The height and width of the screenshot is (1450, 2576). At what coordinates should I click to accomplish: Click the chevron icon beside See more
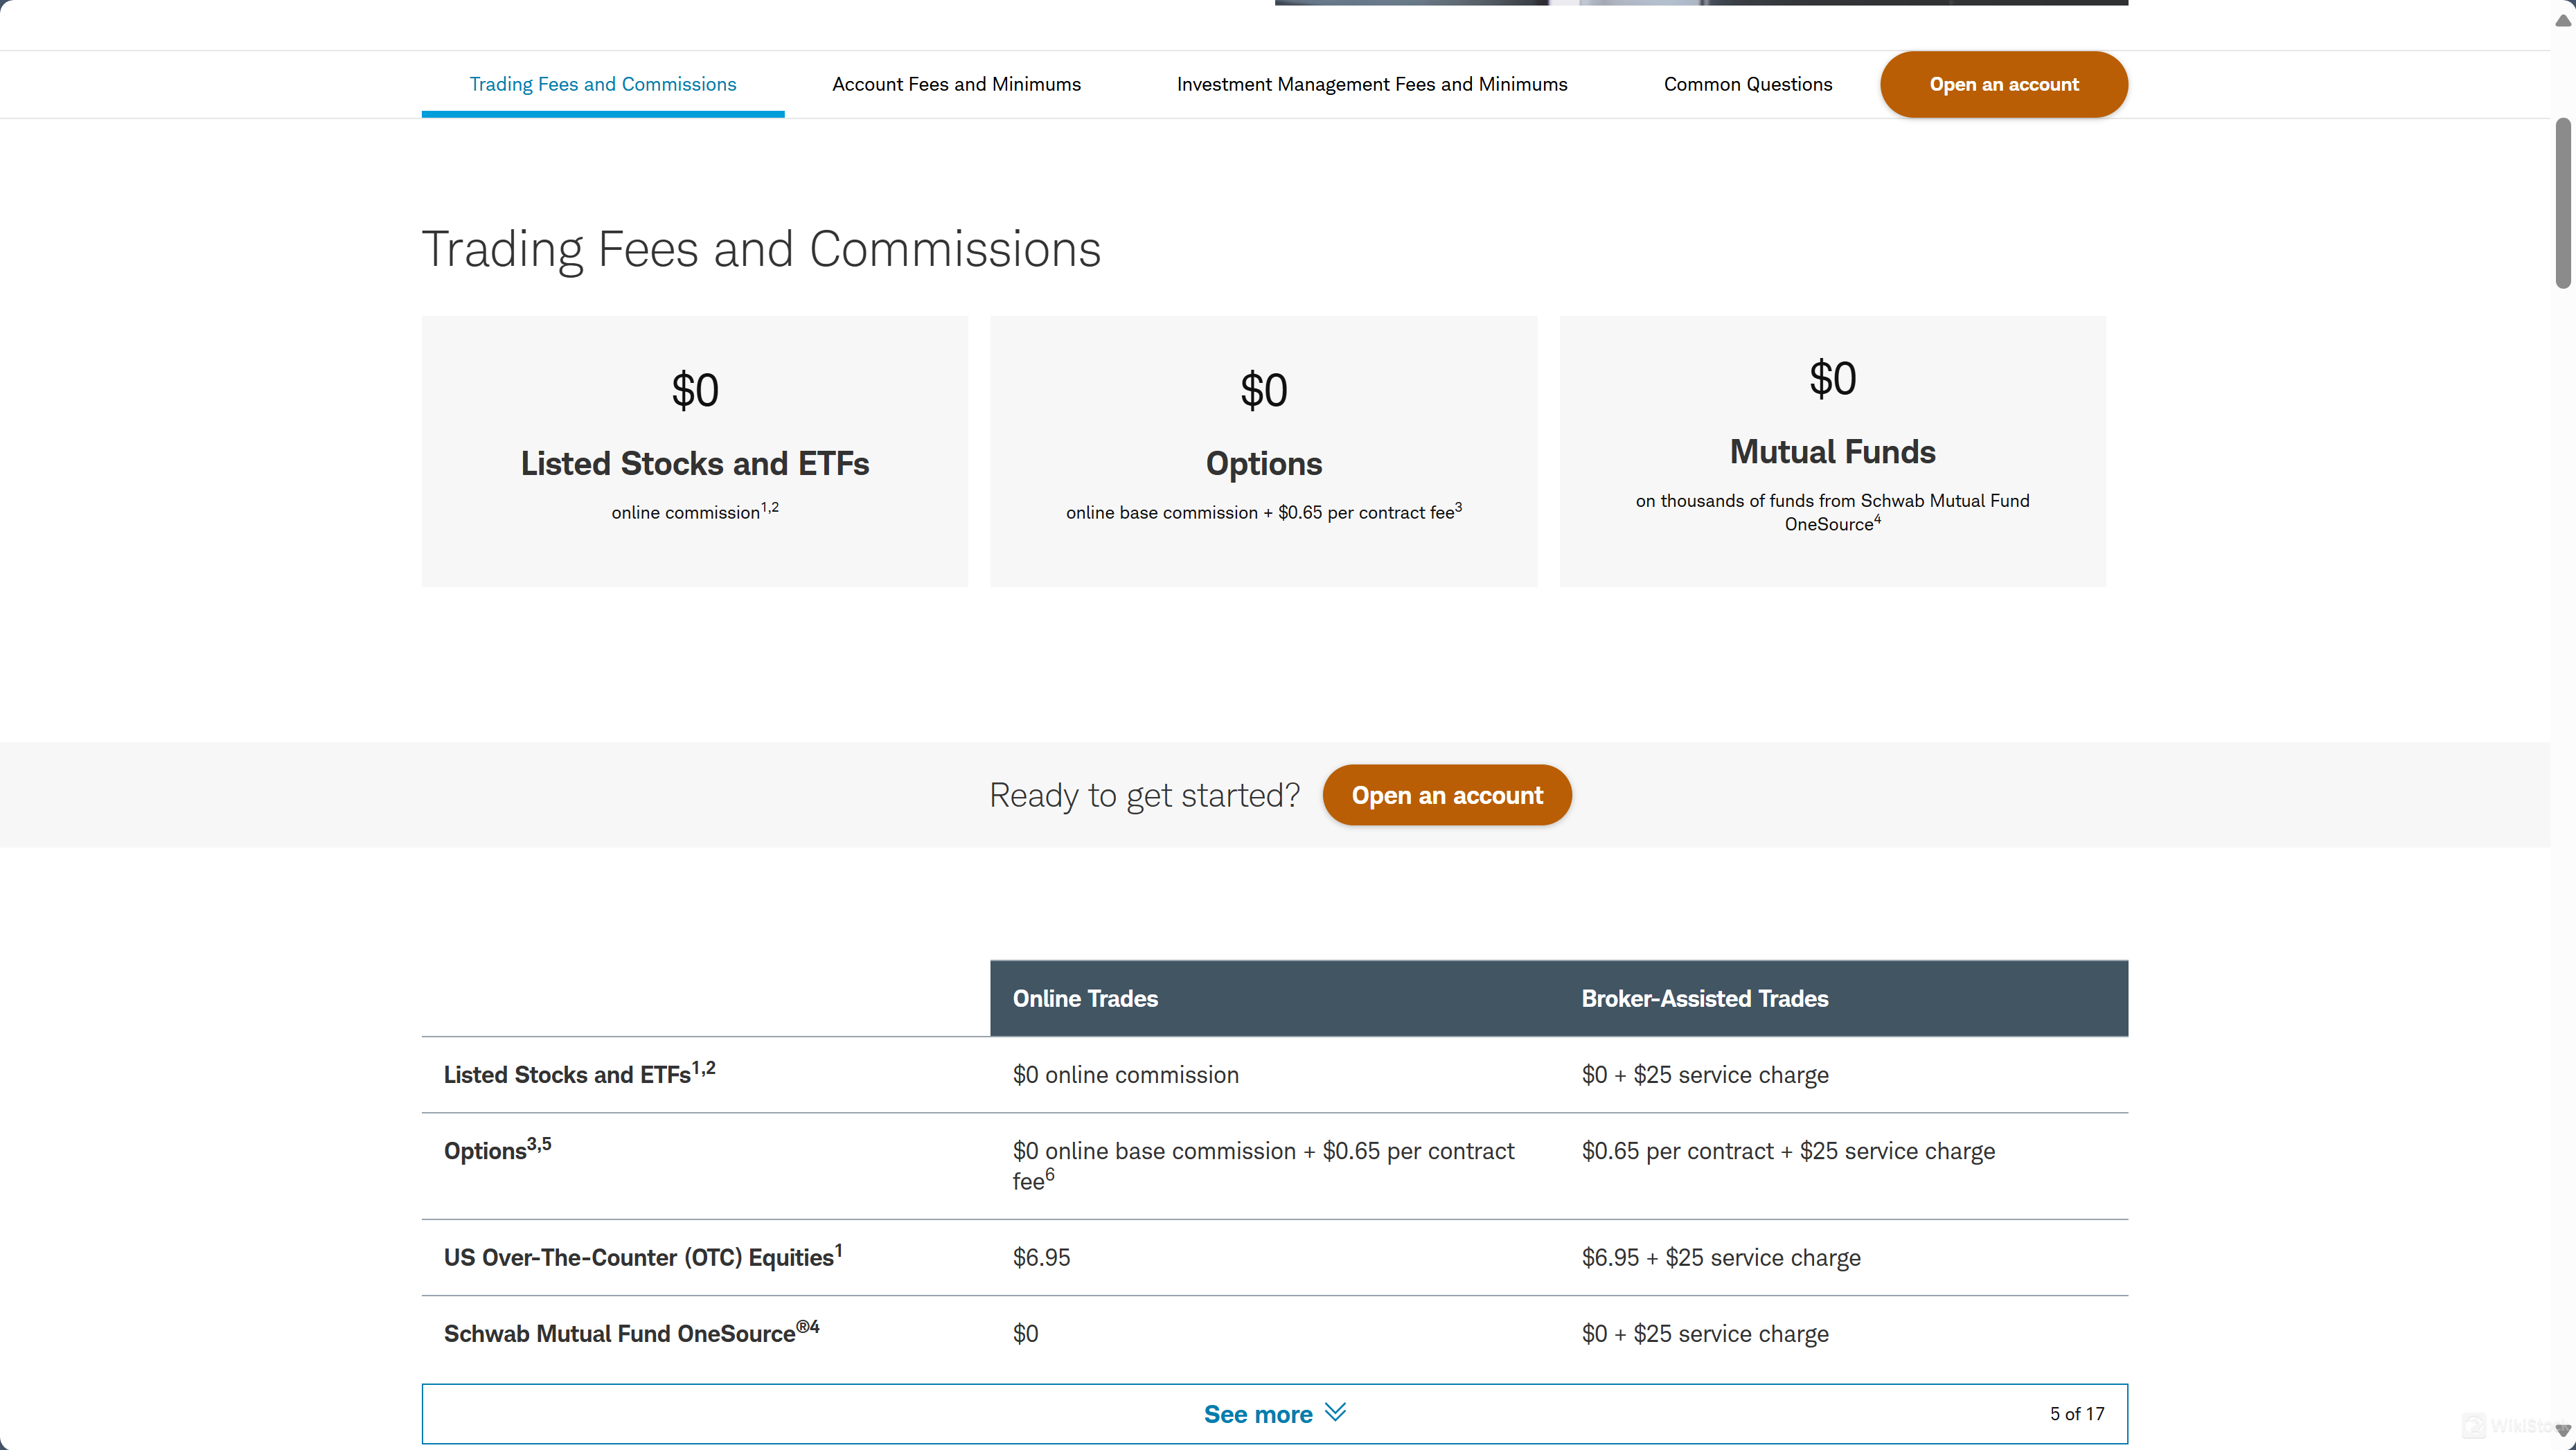1335,1412
